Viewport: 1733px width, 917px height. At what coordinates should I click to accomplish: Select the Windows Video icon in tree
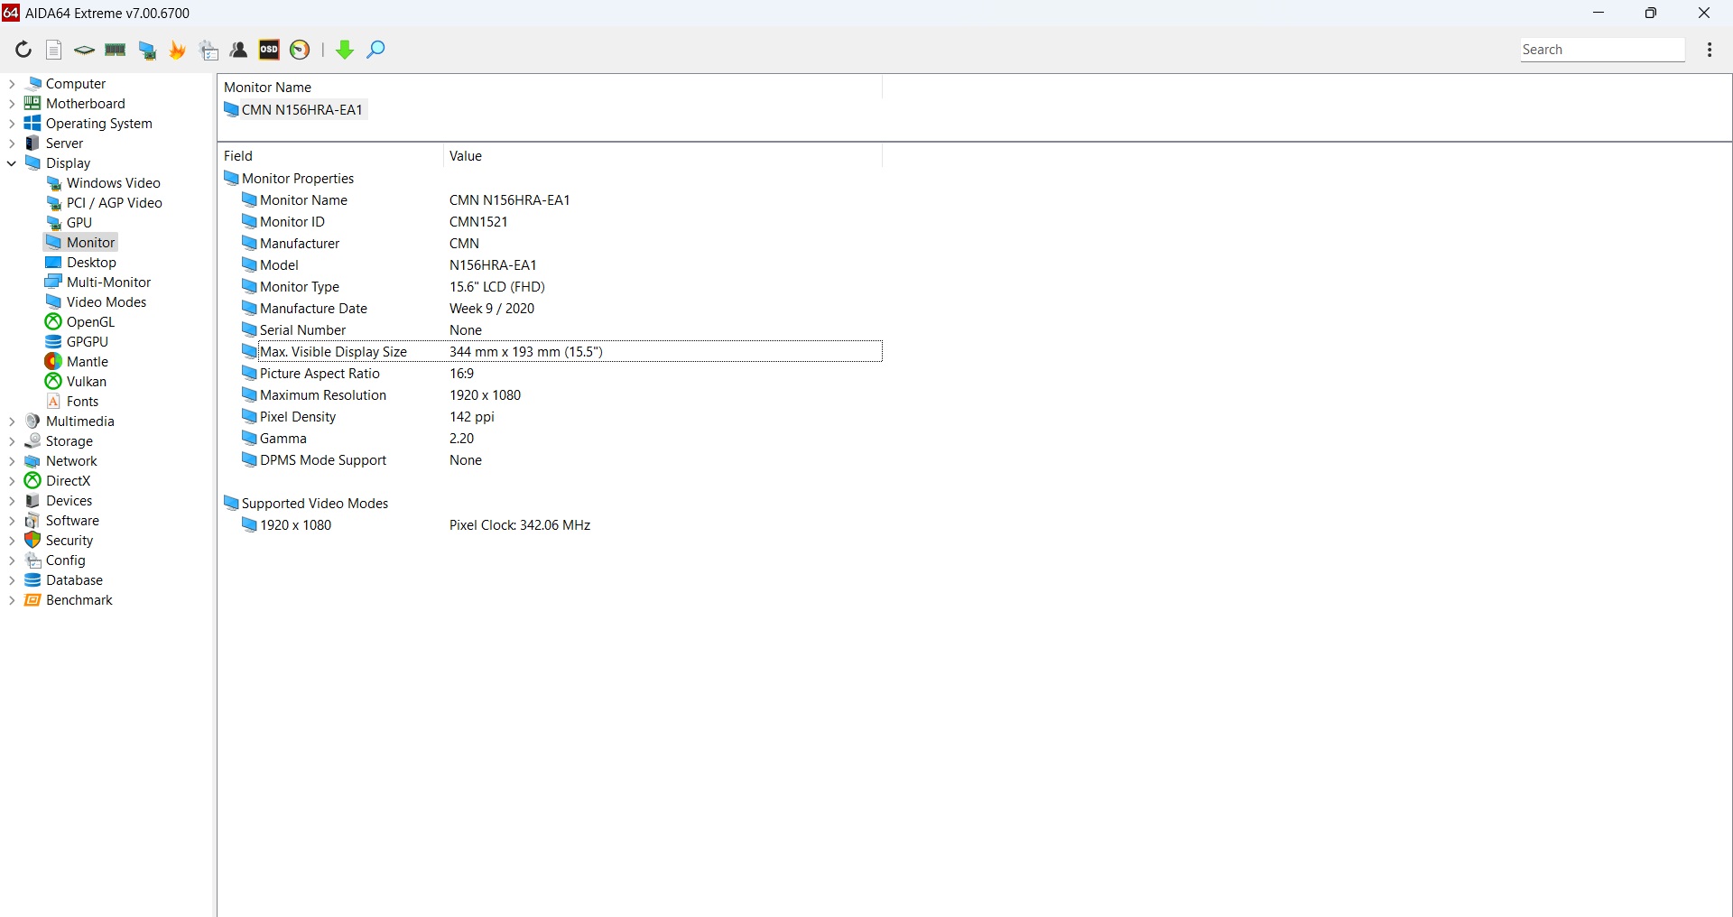(54, 183)
